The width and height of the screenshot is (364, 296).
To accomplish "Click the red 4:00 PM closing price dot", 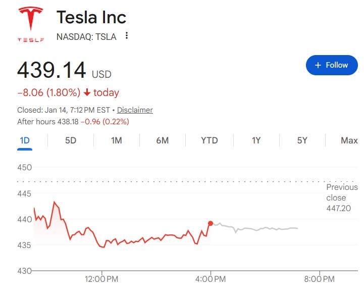I will [211, 223].
